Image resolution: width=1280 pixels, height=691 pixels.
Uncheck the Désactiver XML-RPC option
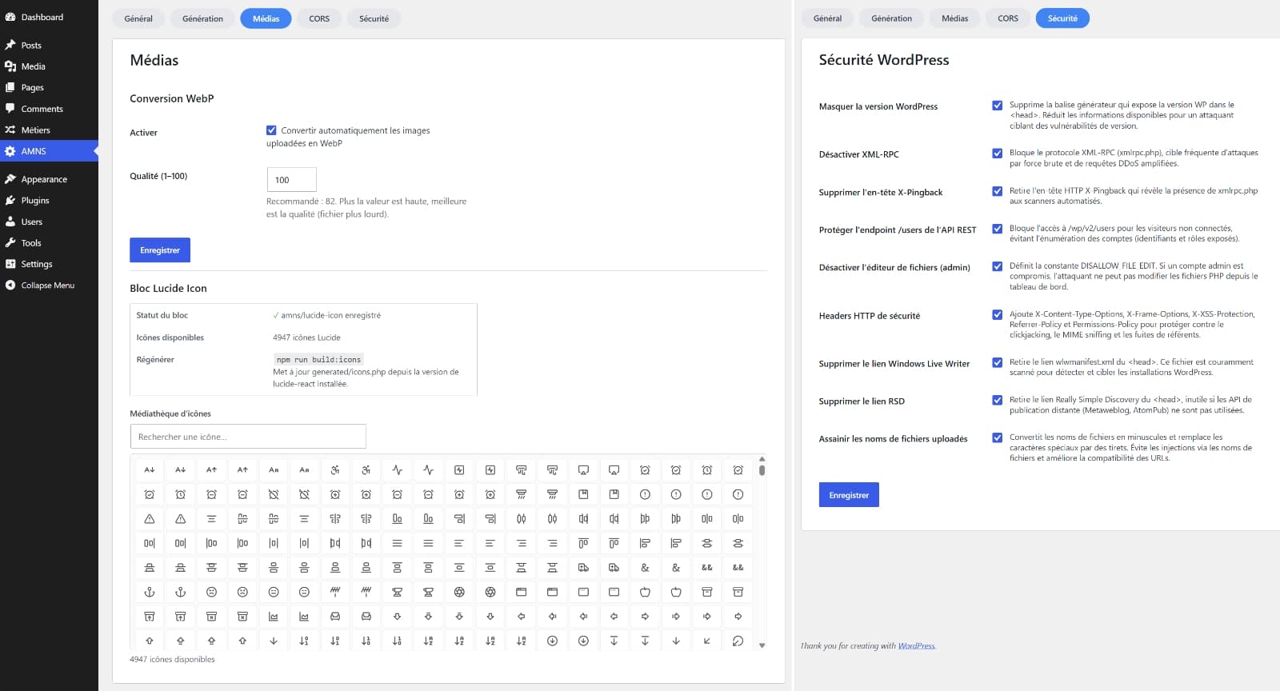[x=998, y=154]
